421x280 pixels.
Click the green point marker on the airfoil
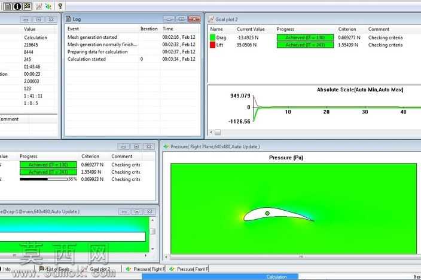267,213
